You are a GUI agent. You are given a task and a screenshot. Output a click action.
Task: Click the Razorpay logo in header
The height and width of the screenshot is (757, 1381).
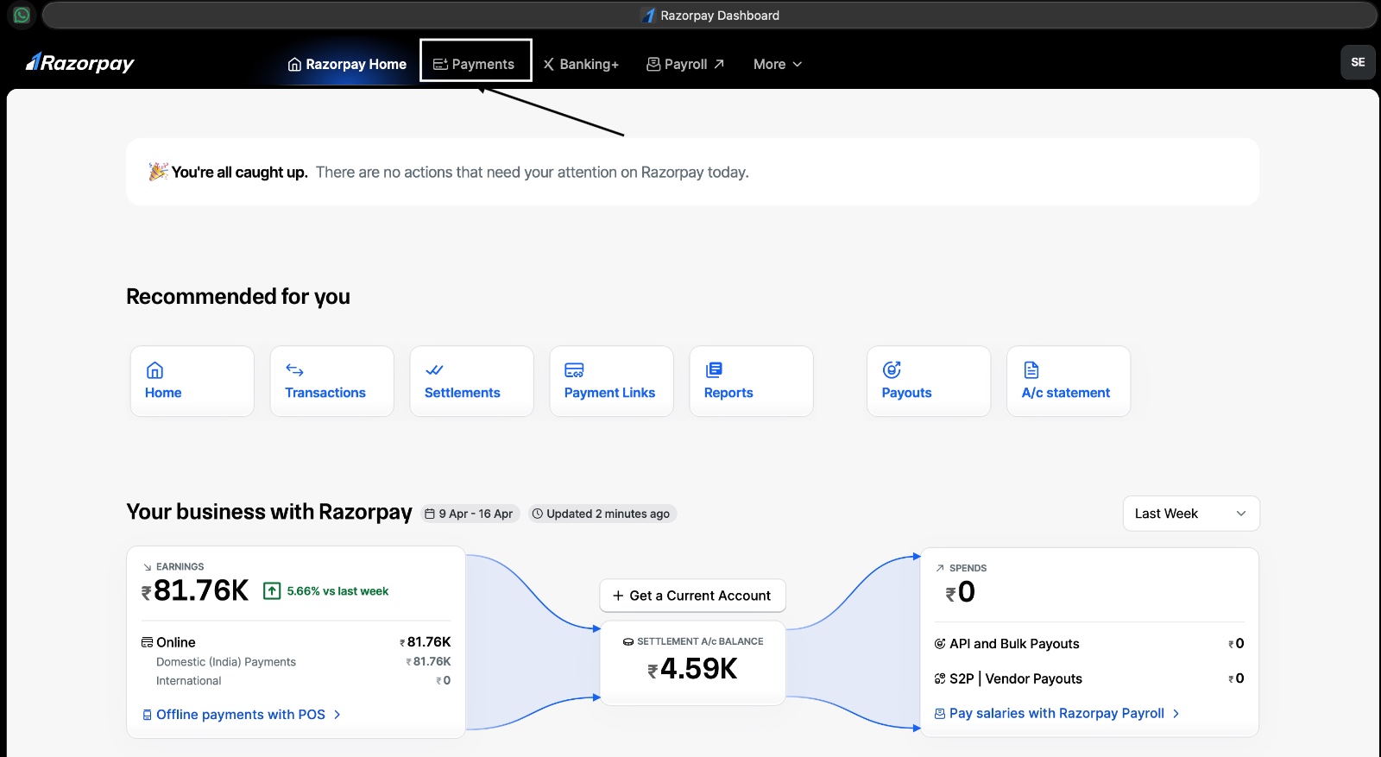[x=80, y=63]
